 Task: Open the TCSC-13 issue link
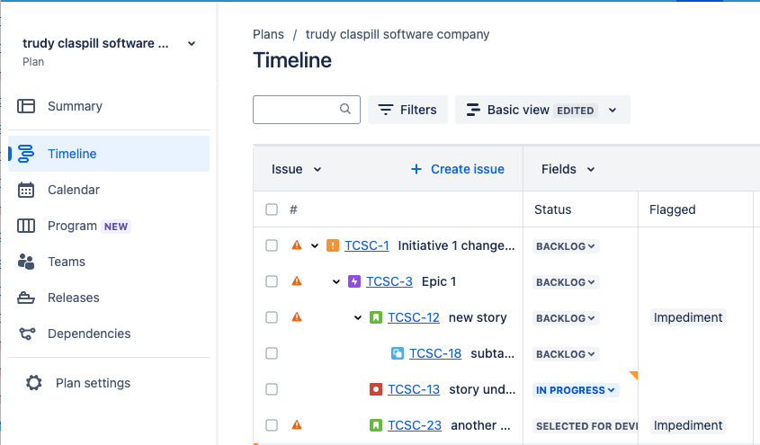click(x=414, y=389)
